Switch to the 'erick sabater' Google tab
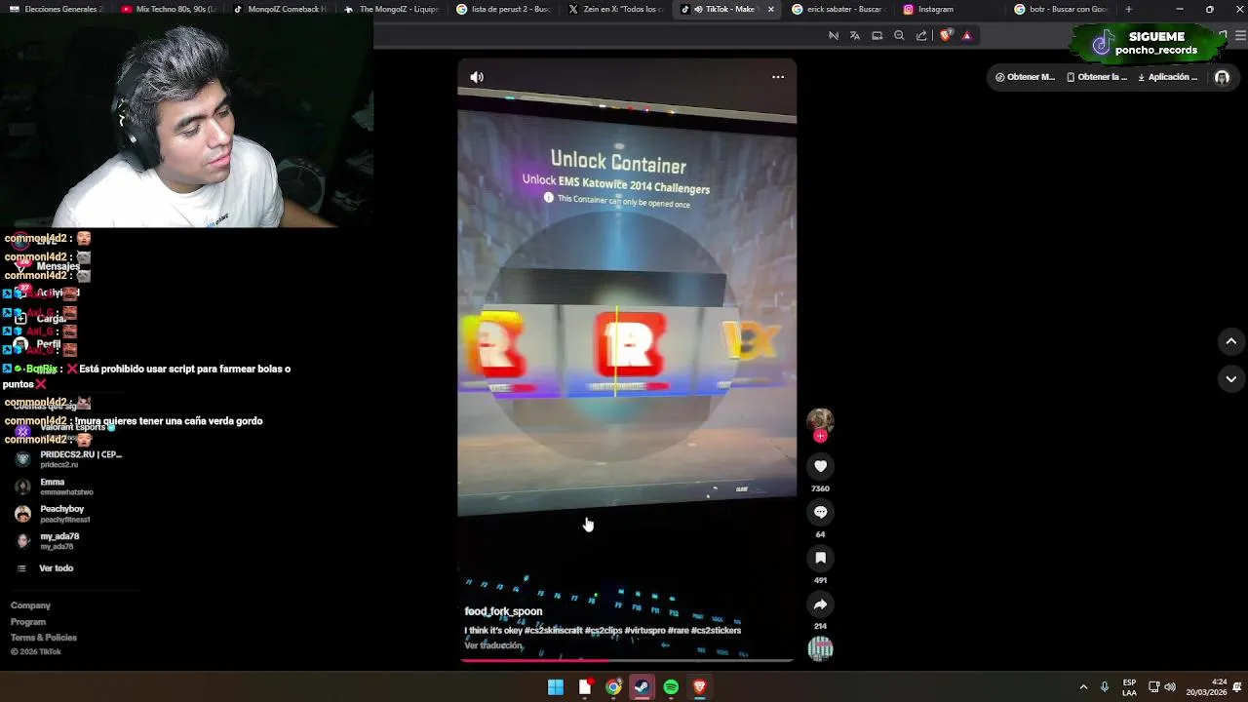Screen dimensions: 1248x702 coord(838,9)
